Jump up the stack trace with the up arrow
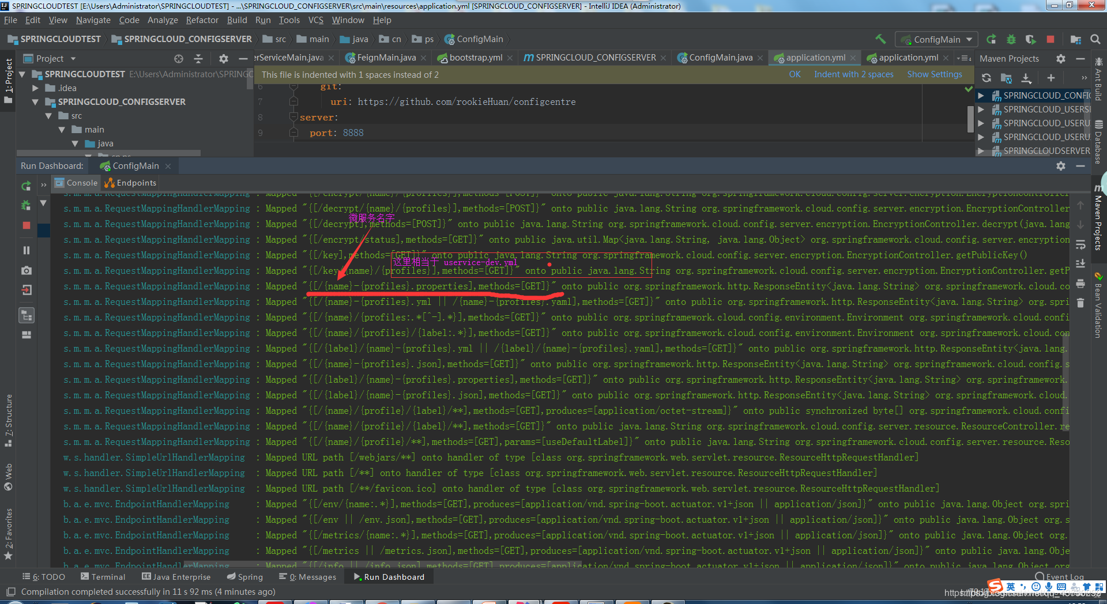The height and width of the screenshot is (604, 1107). click(1080, 205)
